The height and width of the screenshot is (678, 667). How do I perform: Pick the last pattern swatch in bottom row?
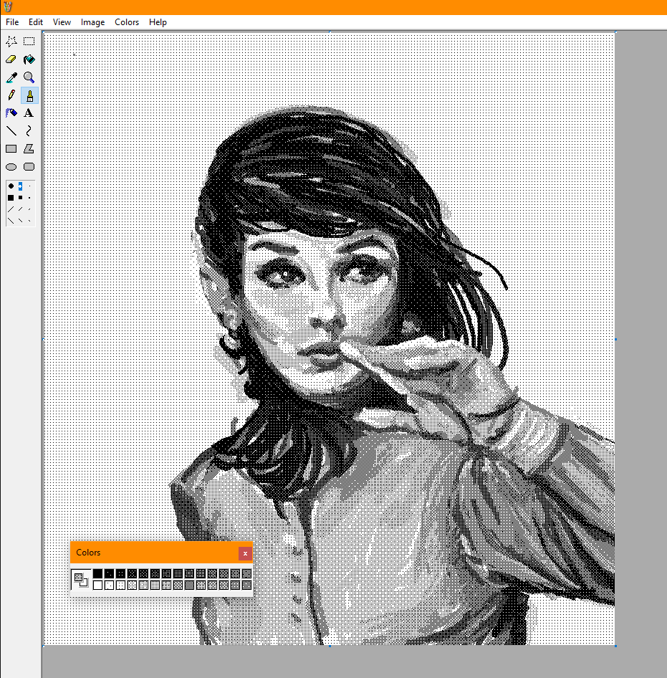pyautogui.click(x=247, y=585)
